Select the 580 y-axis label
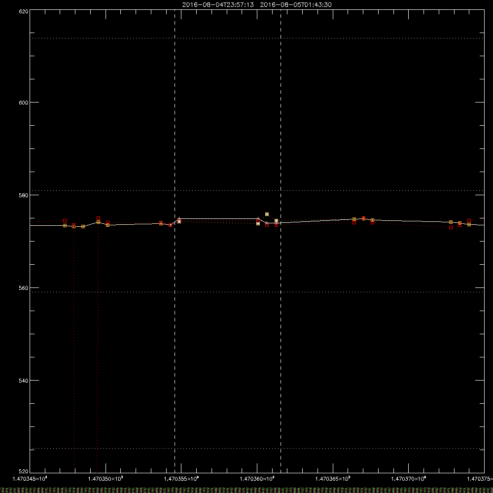Image resolution: width=493 pixels, height=493 pixels. (24, 195)
